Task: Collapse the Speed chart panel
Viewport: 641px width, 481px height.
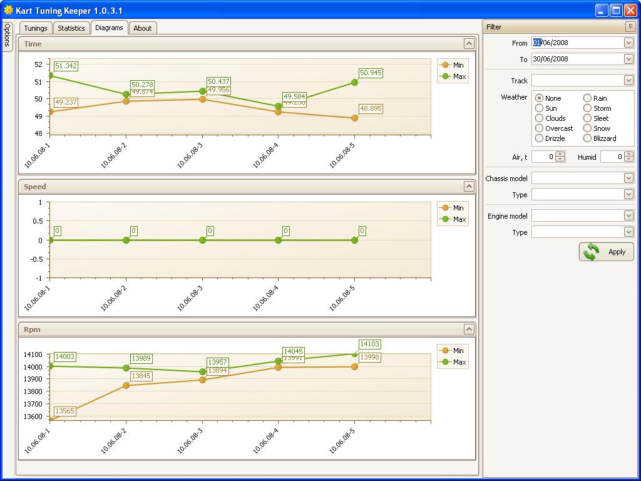Action: (x=468, y=187)
